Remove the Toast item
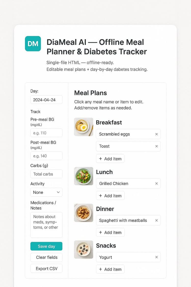The width and height of the screenshot is (191, 287). point(156,146)
